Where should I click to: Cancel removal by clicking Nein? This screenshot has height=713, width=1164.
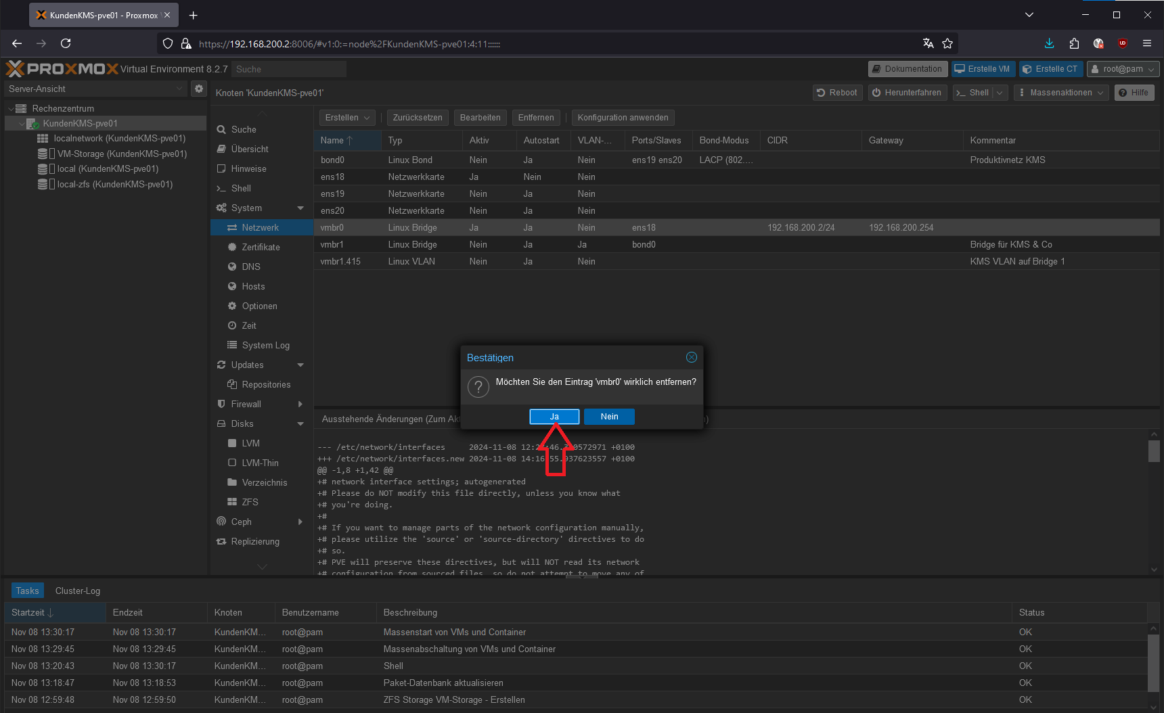609,417
